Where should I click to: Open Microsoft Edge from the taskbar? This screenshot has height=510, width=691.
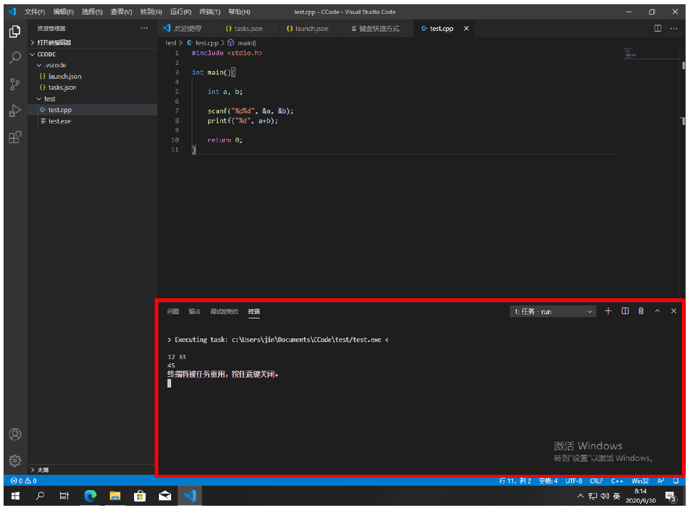90,496
